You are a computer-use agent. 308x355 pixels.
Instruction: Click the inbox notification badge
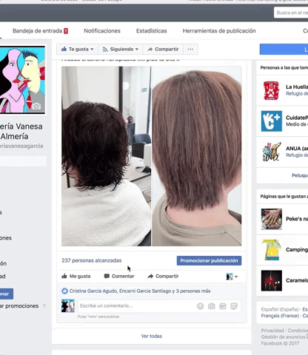[66, 31]
